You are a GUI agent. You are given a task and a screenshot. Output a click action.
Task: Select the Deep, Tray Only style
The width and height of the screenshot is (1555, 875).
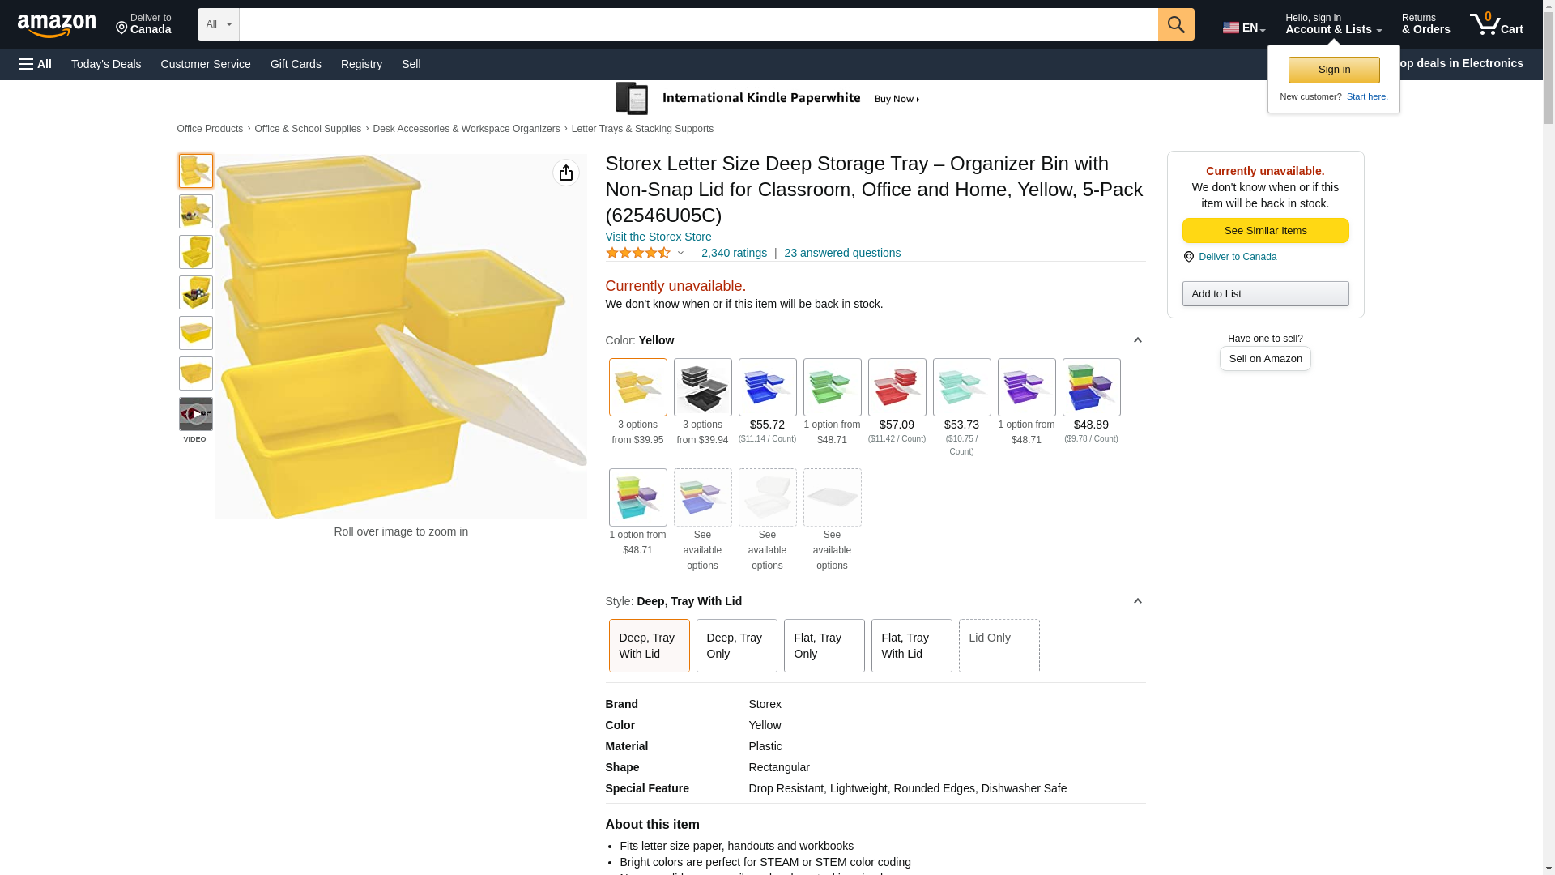[x=736, y=646]
